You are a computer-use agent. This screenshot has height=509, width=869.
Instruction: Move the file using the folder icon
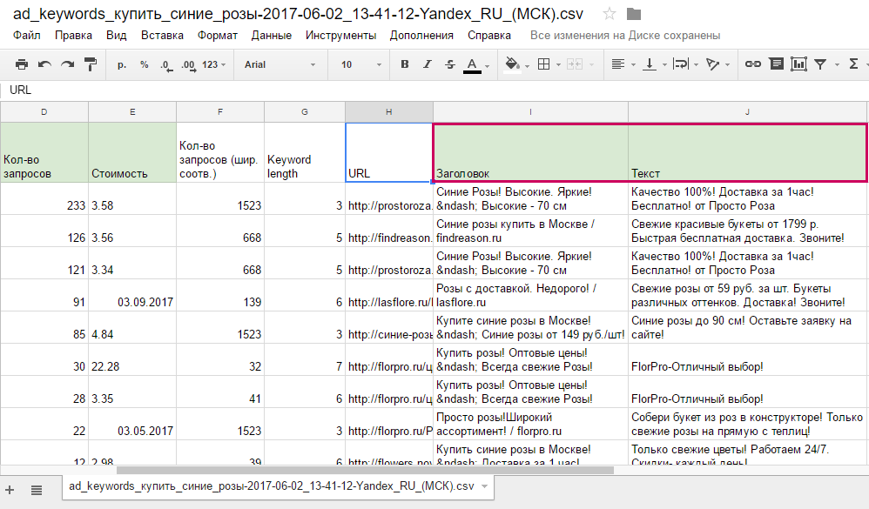click(x=633, y=14)
